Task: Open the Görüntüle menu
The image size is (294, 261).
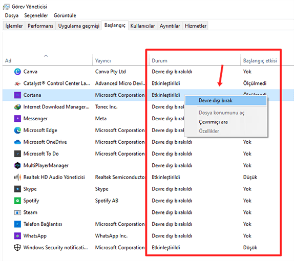Action: pyautogui.click(x=65, y=15)
